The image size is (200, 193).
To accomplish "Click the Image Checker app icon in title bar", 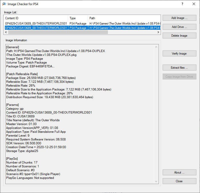I will (x=4, y=4).
